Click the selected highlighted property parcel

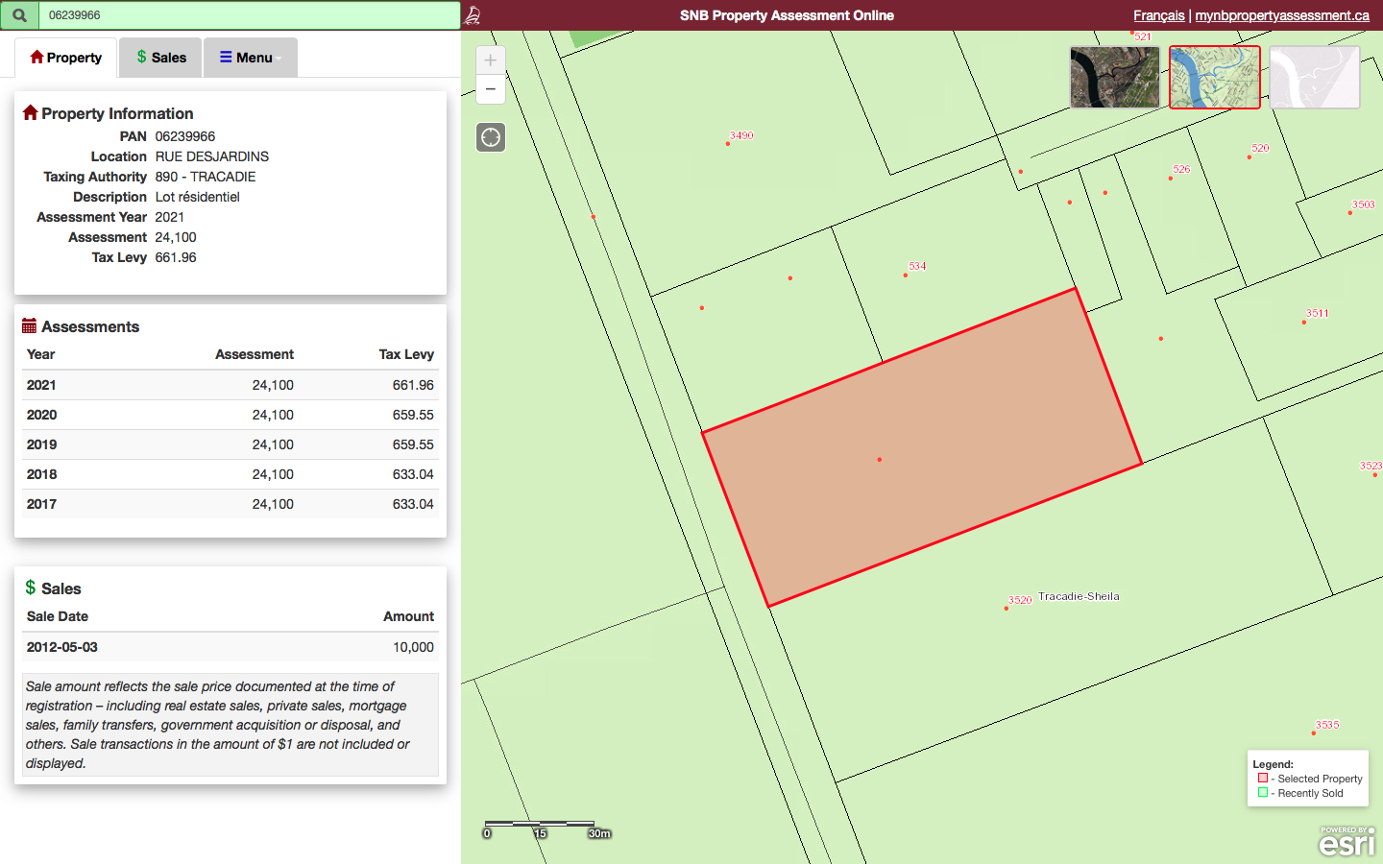[x=922, y=447]
